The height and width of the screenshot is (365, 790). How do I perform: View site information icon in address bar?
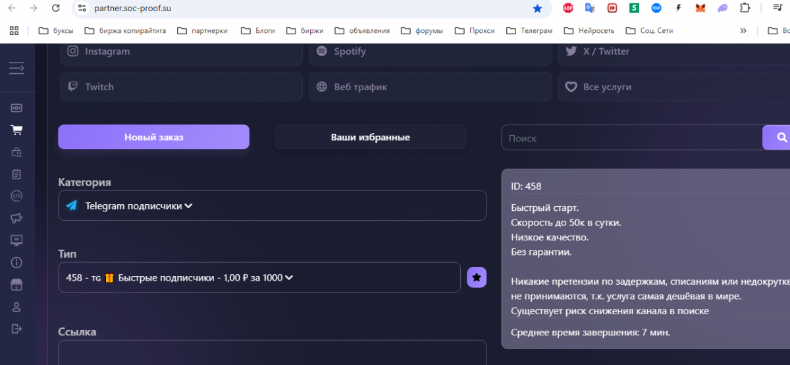click(x=82, y=9)
